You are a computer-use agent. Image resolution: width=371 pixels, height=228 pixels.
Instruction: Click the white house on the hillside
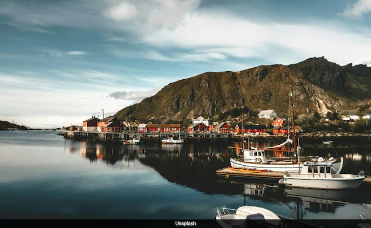coord(267,115)
